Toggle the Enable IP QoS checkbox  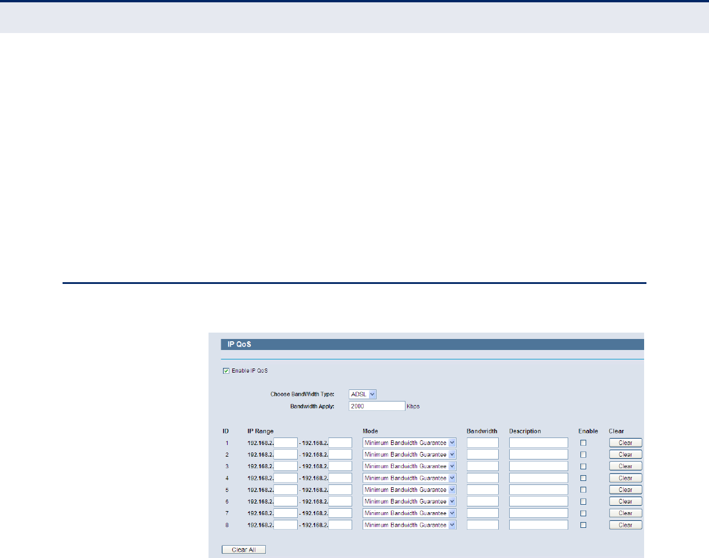(226, 371)
